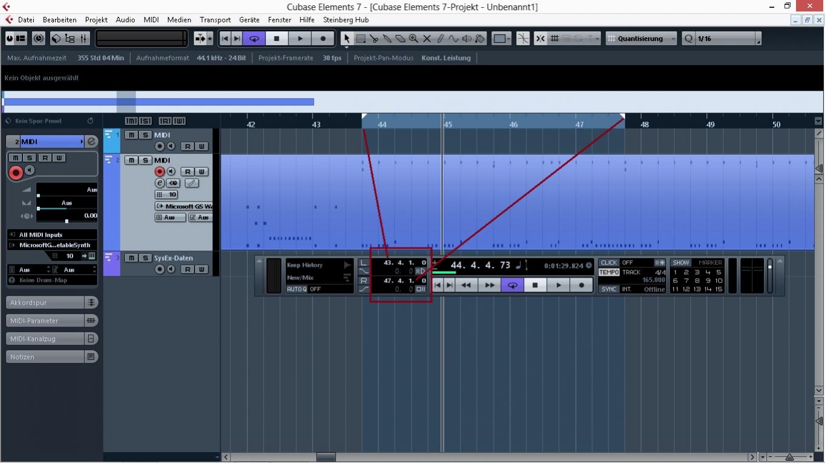Screen dimensions: 825x463
Task: Toggle CLICK metronome in transport panel
Action: point(609,263)
